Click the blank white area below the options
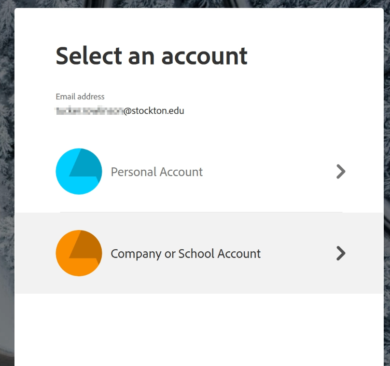The image size is (390, 366). 199,328
